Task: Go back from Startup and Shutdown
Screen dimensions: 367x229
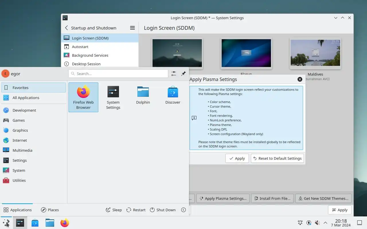Action: [x=67, y=28]
